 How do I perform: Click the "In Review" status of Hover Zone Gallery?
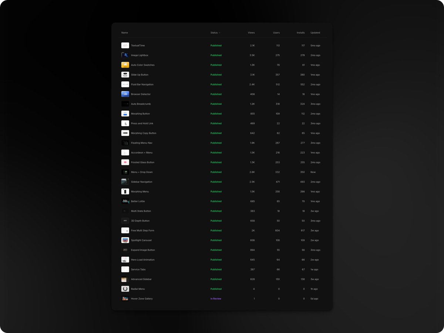tap(216, 299)
